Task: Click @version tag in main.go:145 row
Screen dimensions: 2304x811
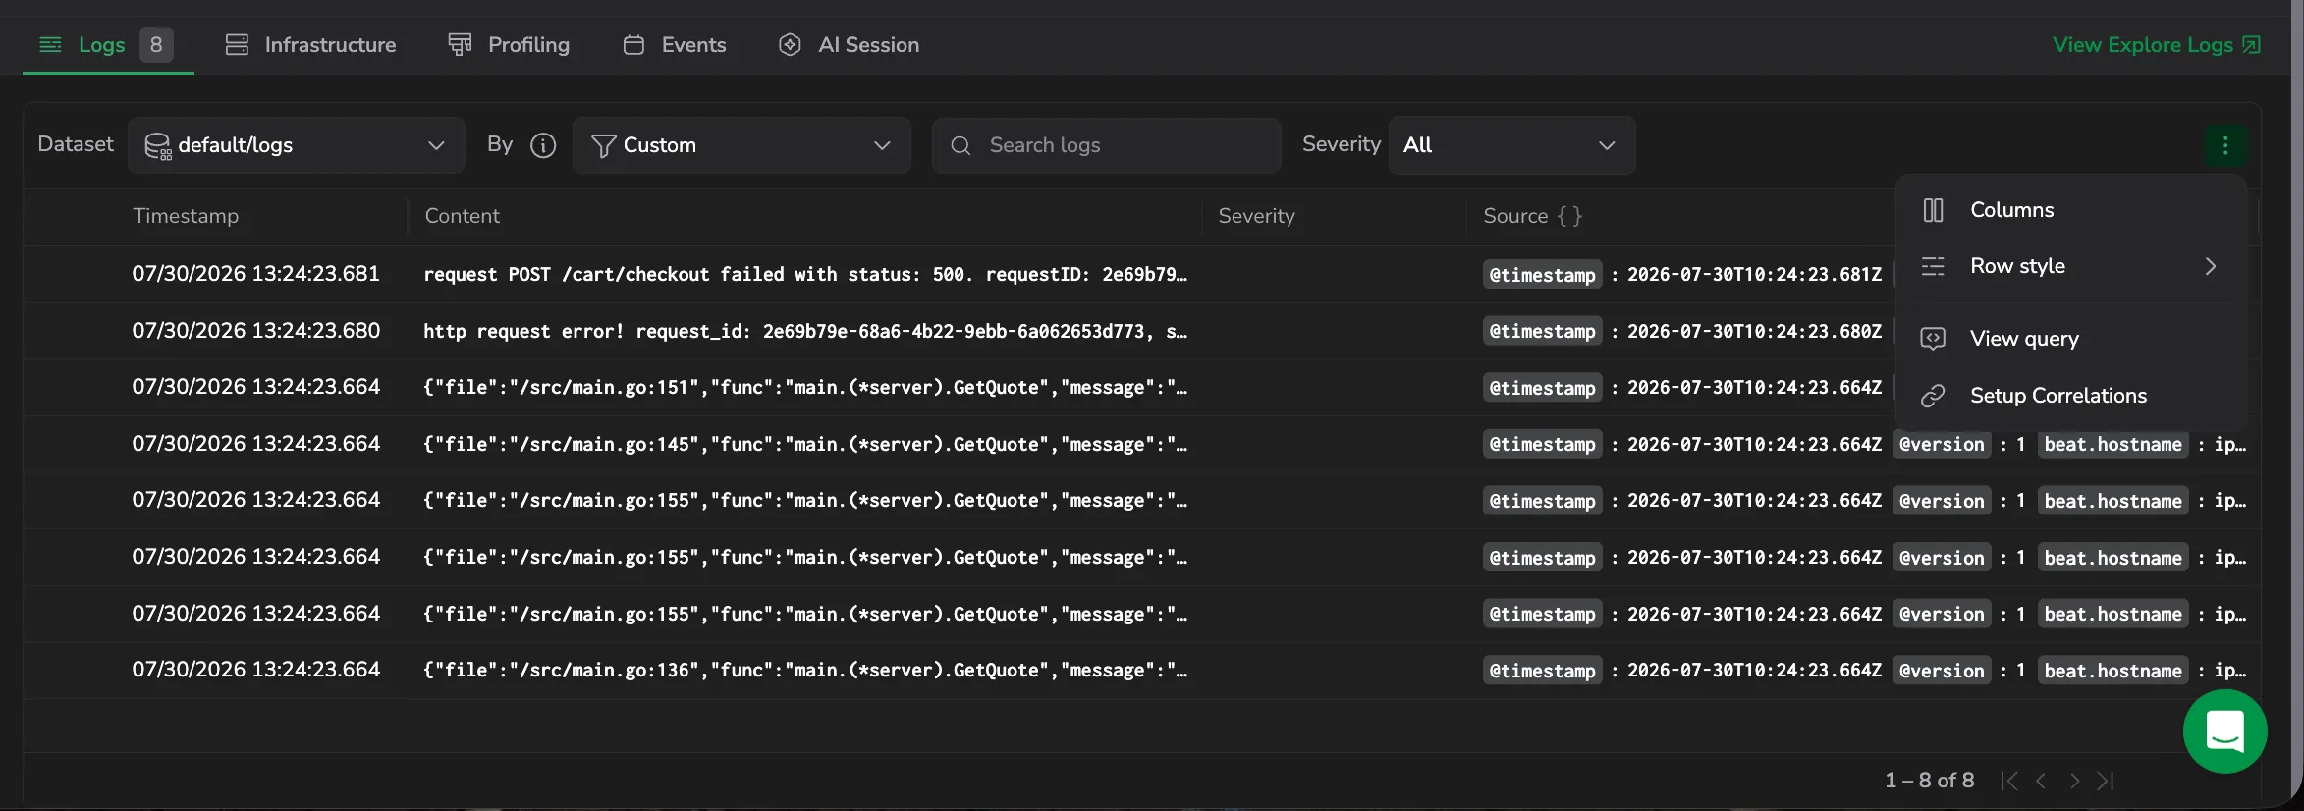Action: pos(1942,445)
